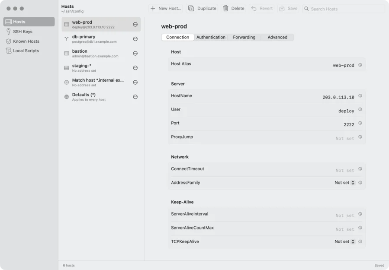Image resolution: width=389 pixels, height=270 pixels.
Task: Select the staging-* host row
Action: (x=101, y=68)
